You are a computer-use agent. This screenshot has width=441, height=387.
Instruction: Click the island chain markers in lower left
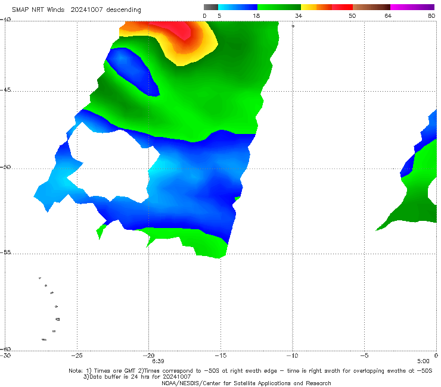[x=49, y=308]
